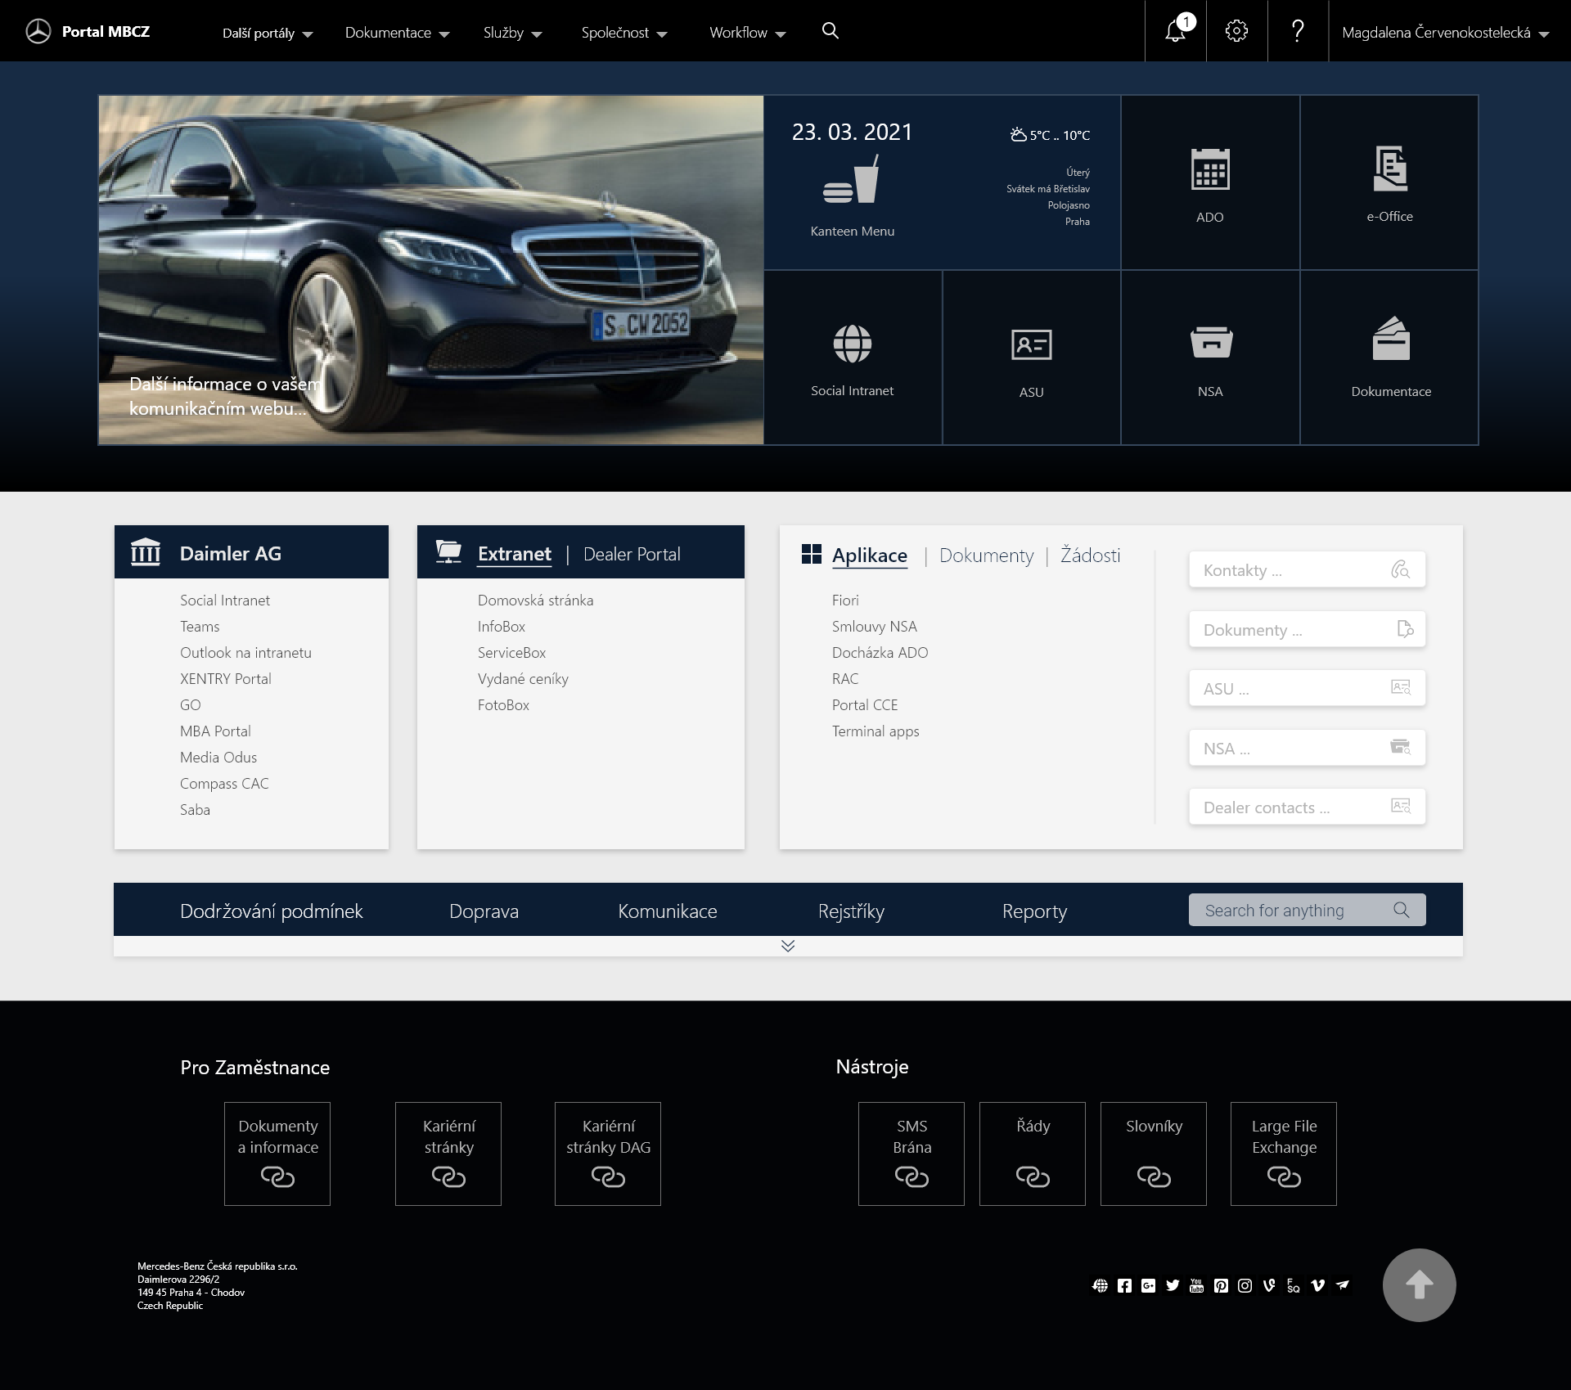
Task: Switch to the Dokumenty tab
Action: pyautogui.click(x=986, y=556)
